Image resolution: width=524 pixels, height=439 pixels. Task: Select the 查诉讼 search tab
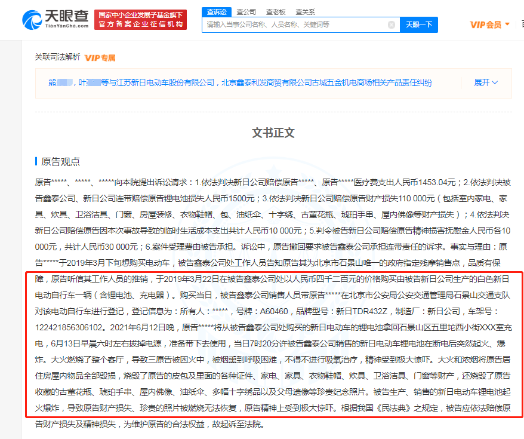[x=217, y=12]
